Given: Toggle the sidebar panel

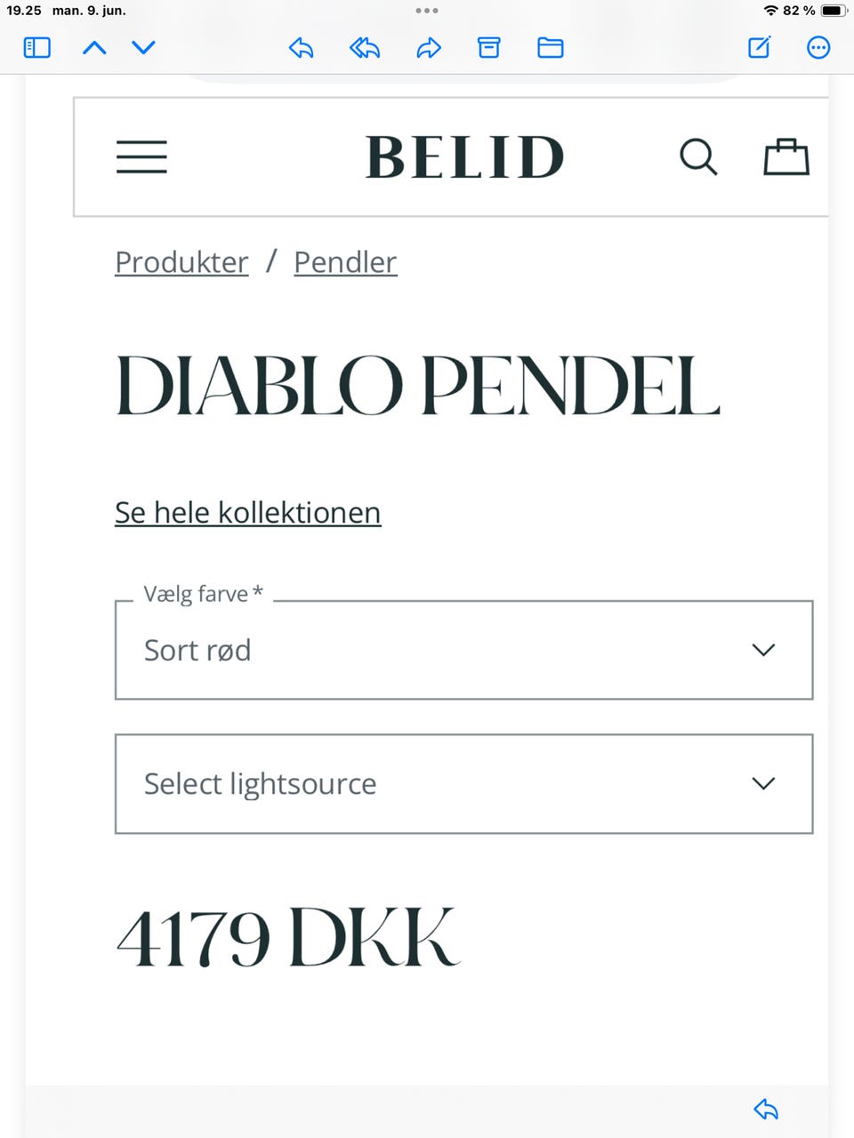Looking at the screenshot, I should tap(36, 48).
